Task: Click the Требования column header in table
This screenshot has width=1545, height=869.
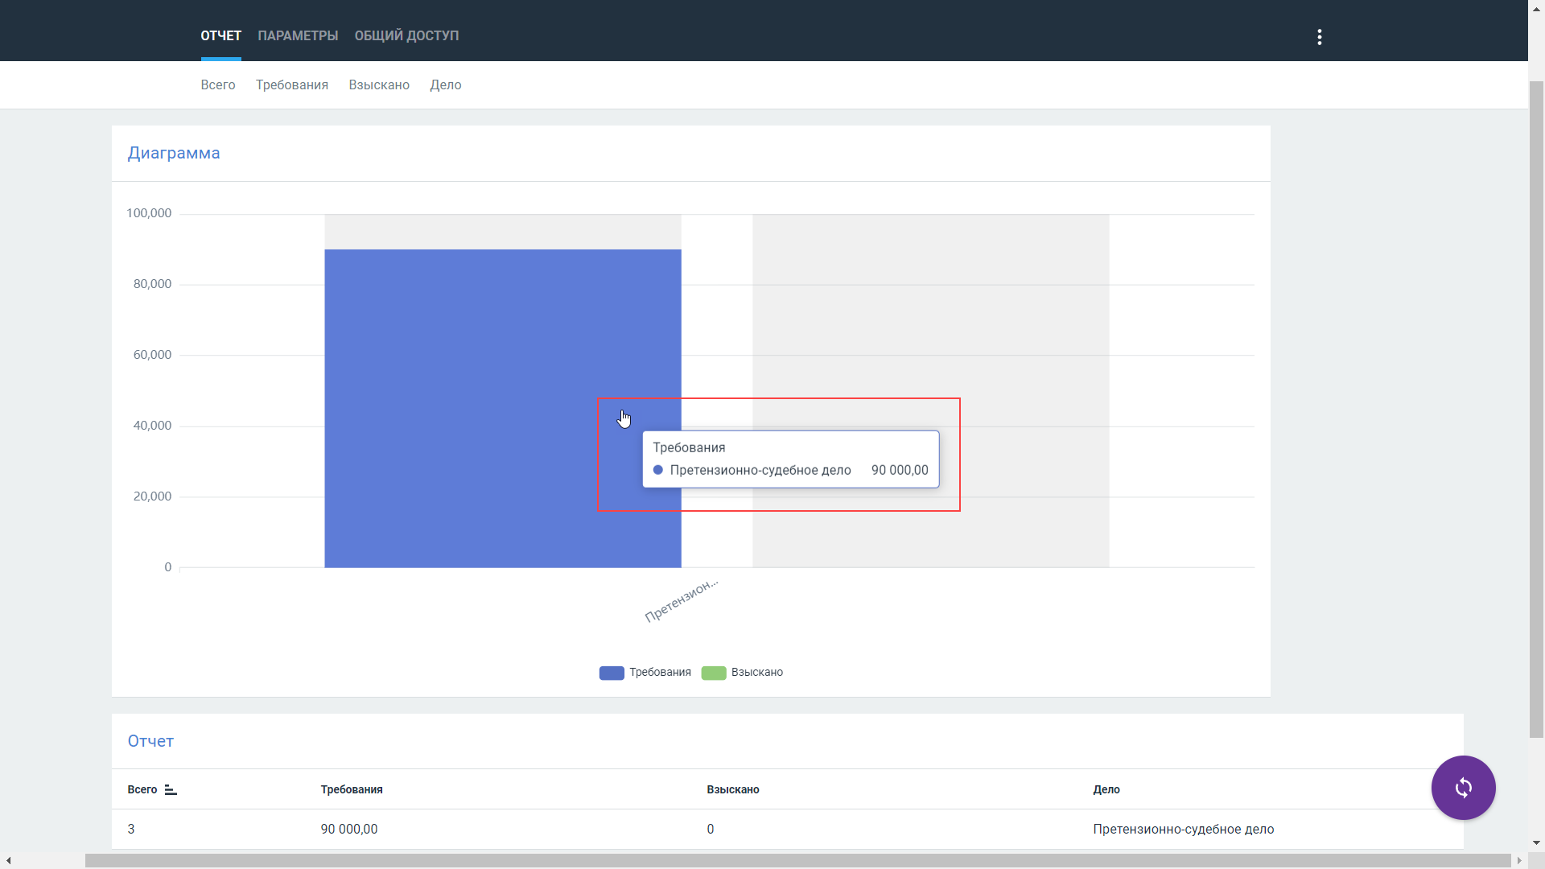Action: click(x=352, y=789)
